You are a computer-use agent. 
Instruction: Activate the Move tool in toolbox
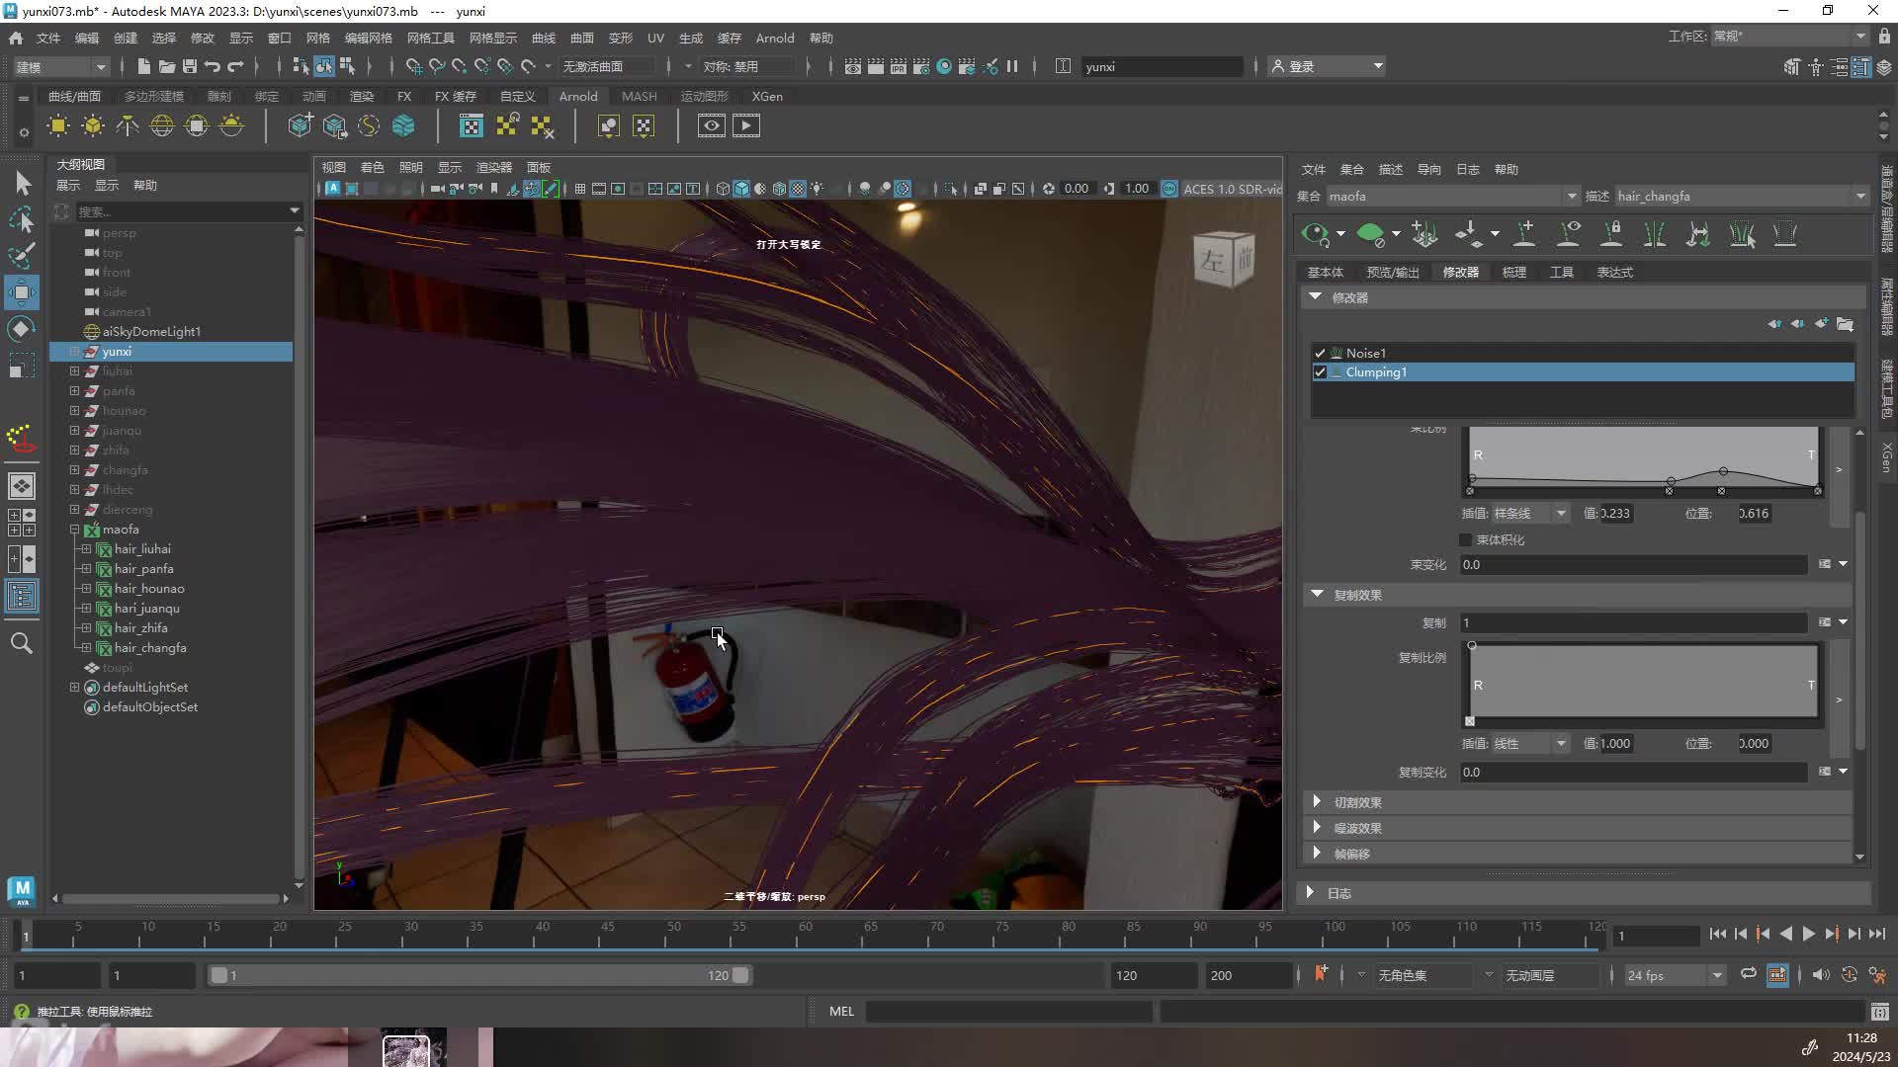22,292
